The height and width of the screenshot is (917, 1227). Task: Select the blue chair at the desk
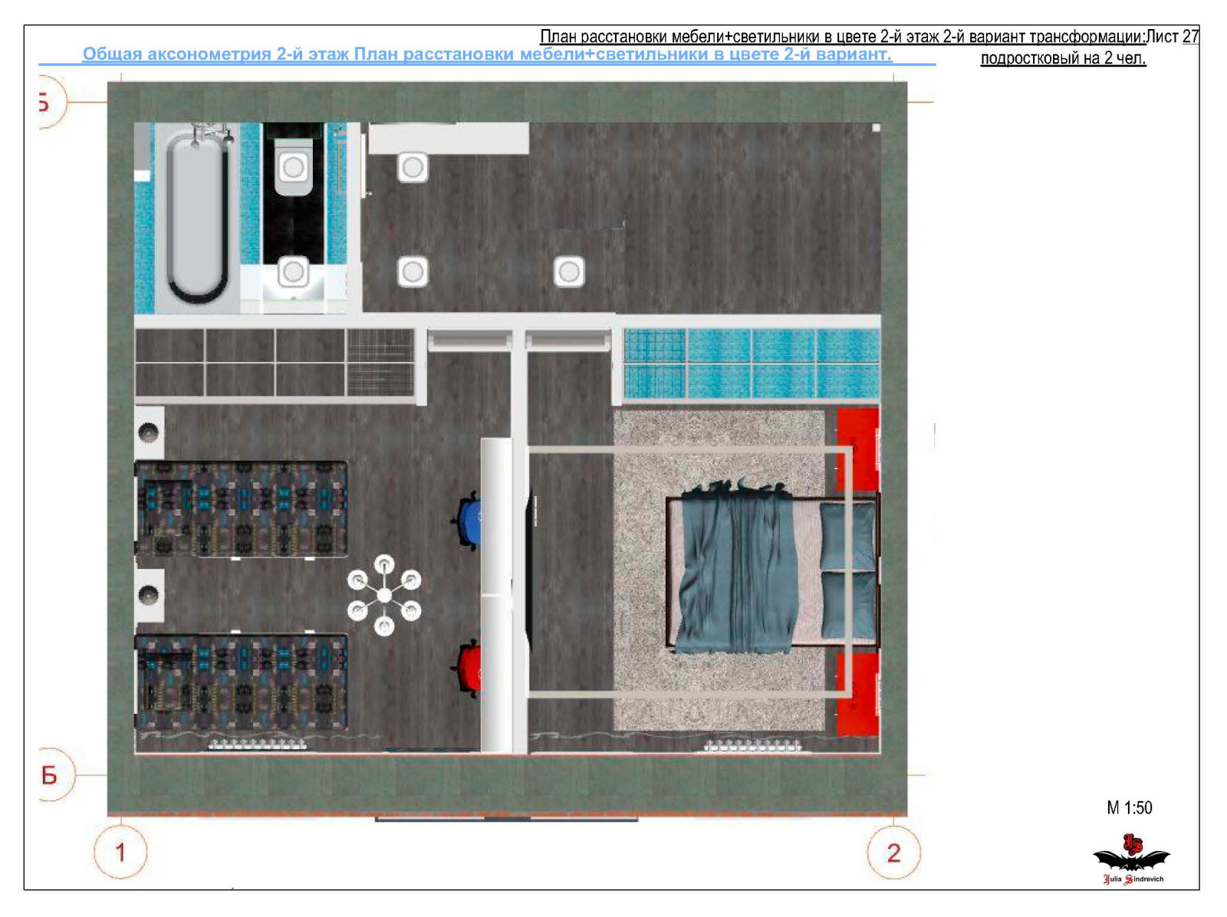click(469, 521)
